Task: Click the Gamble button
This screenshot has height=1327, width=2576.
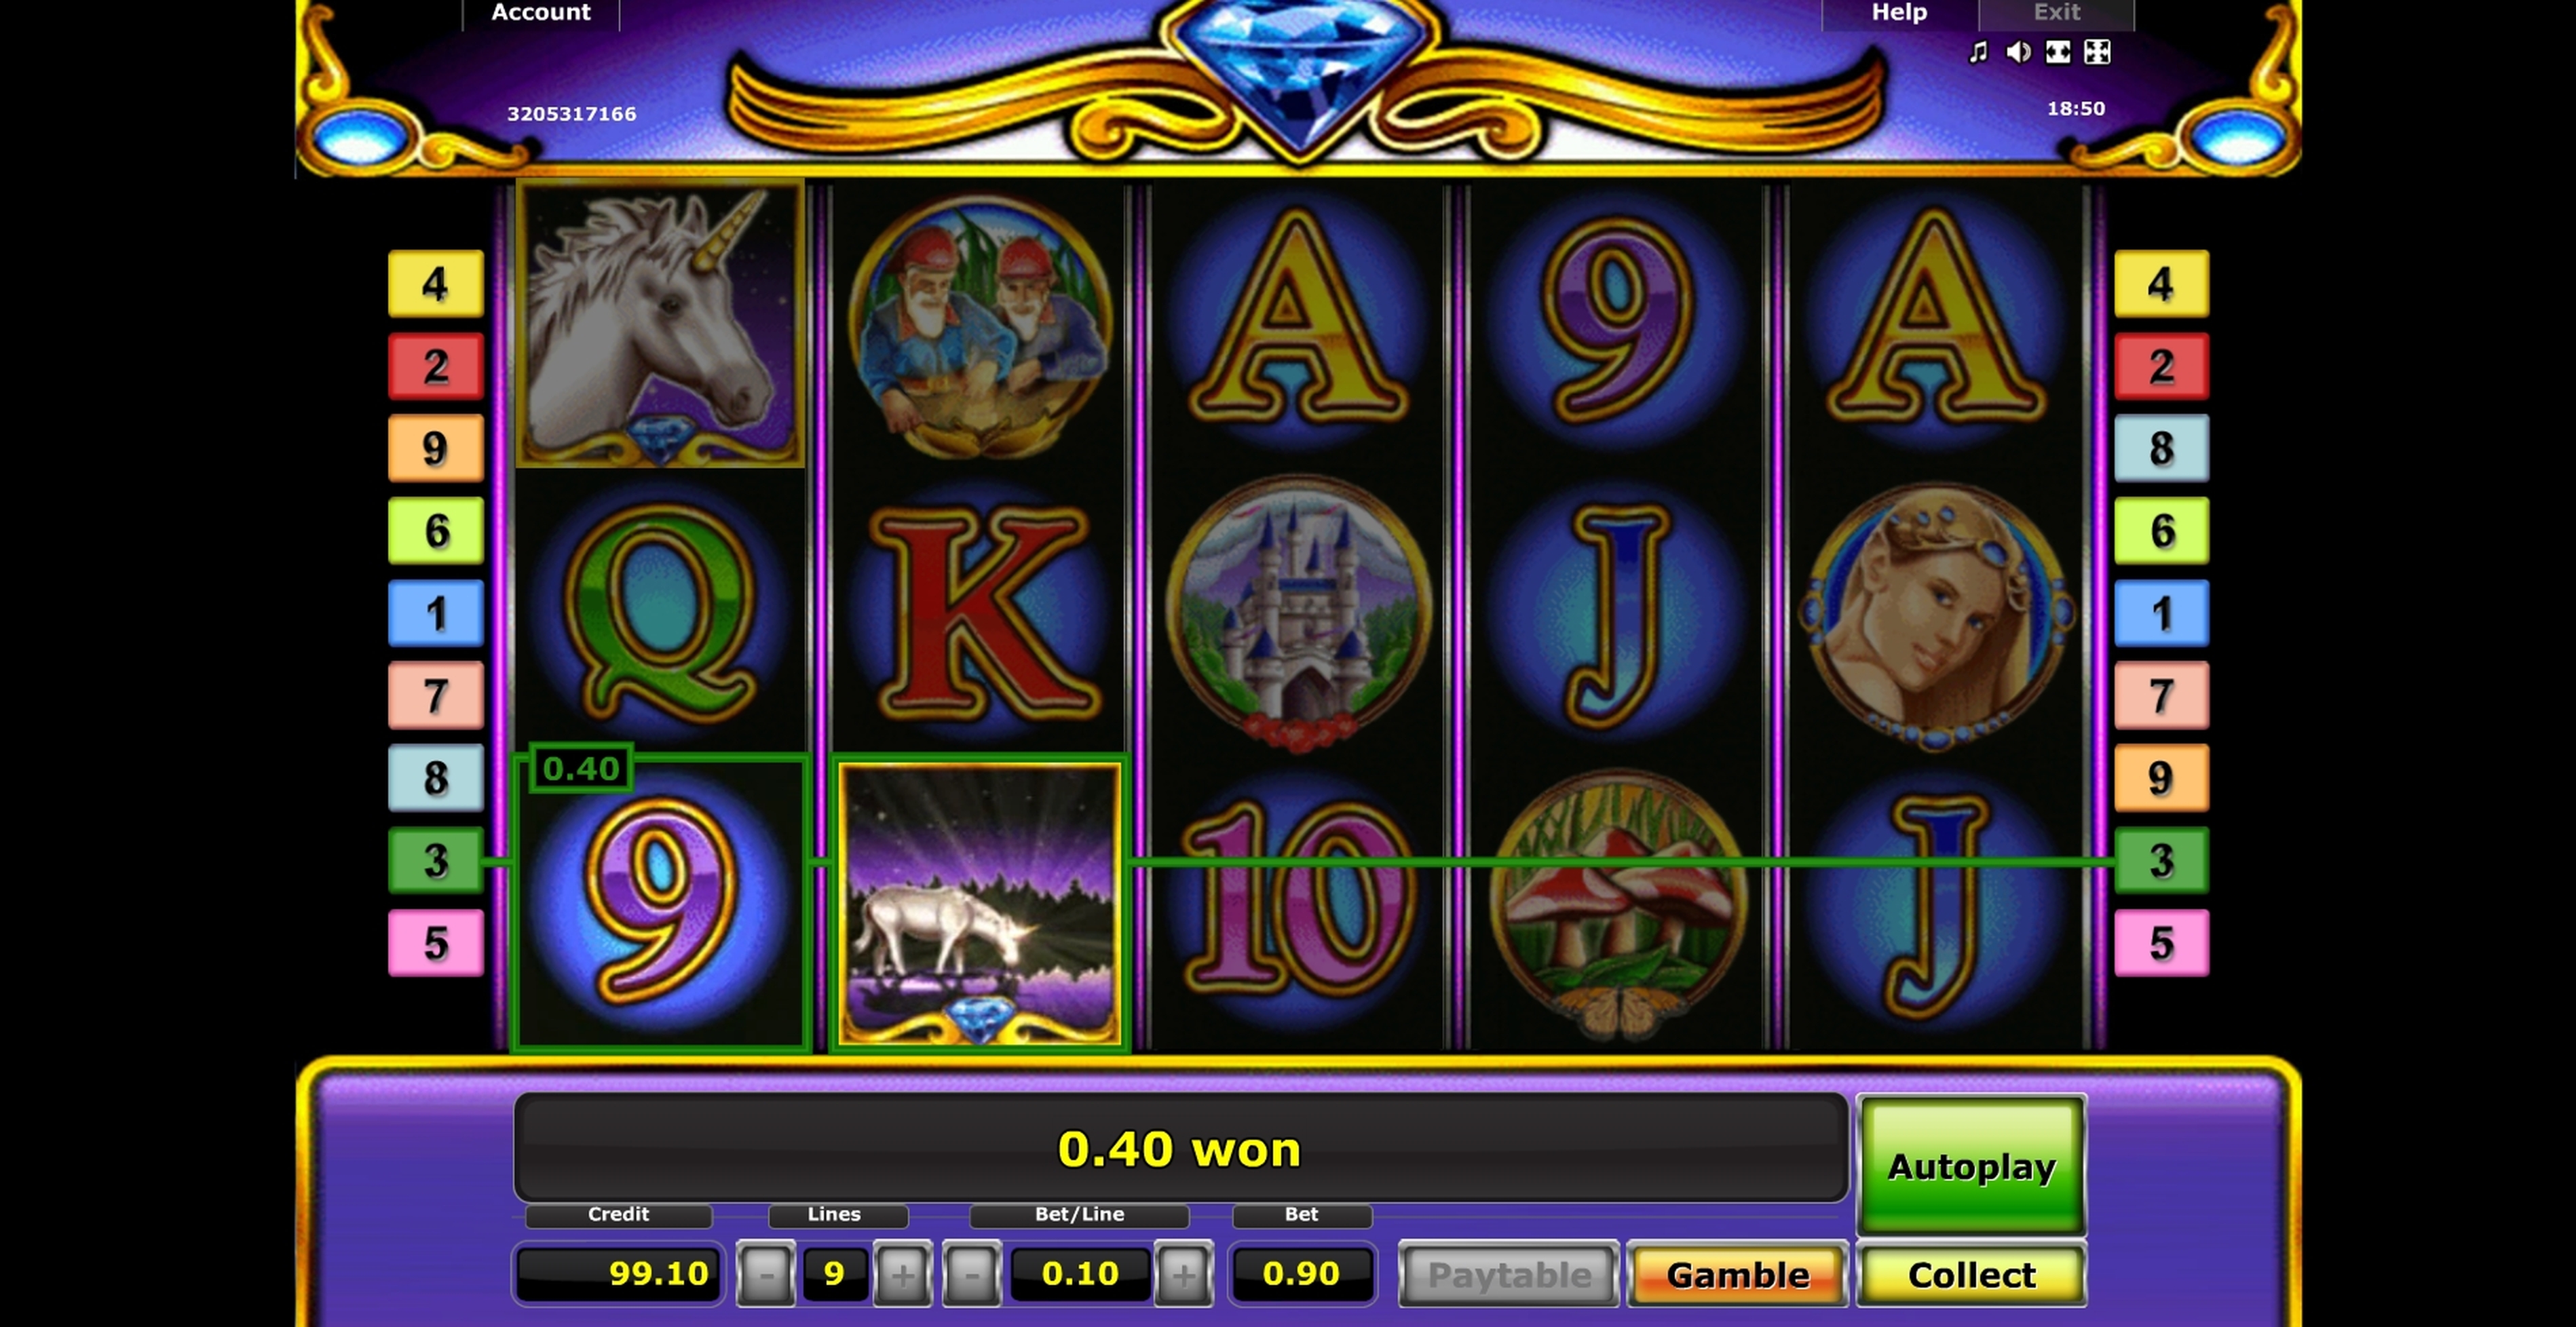Action: [1737, 1274]
